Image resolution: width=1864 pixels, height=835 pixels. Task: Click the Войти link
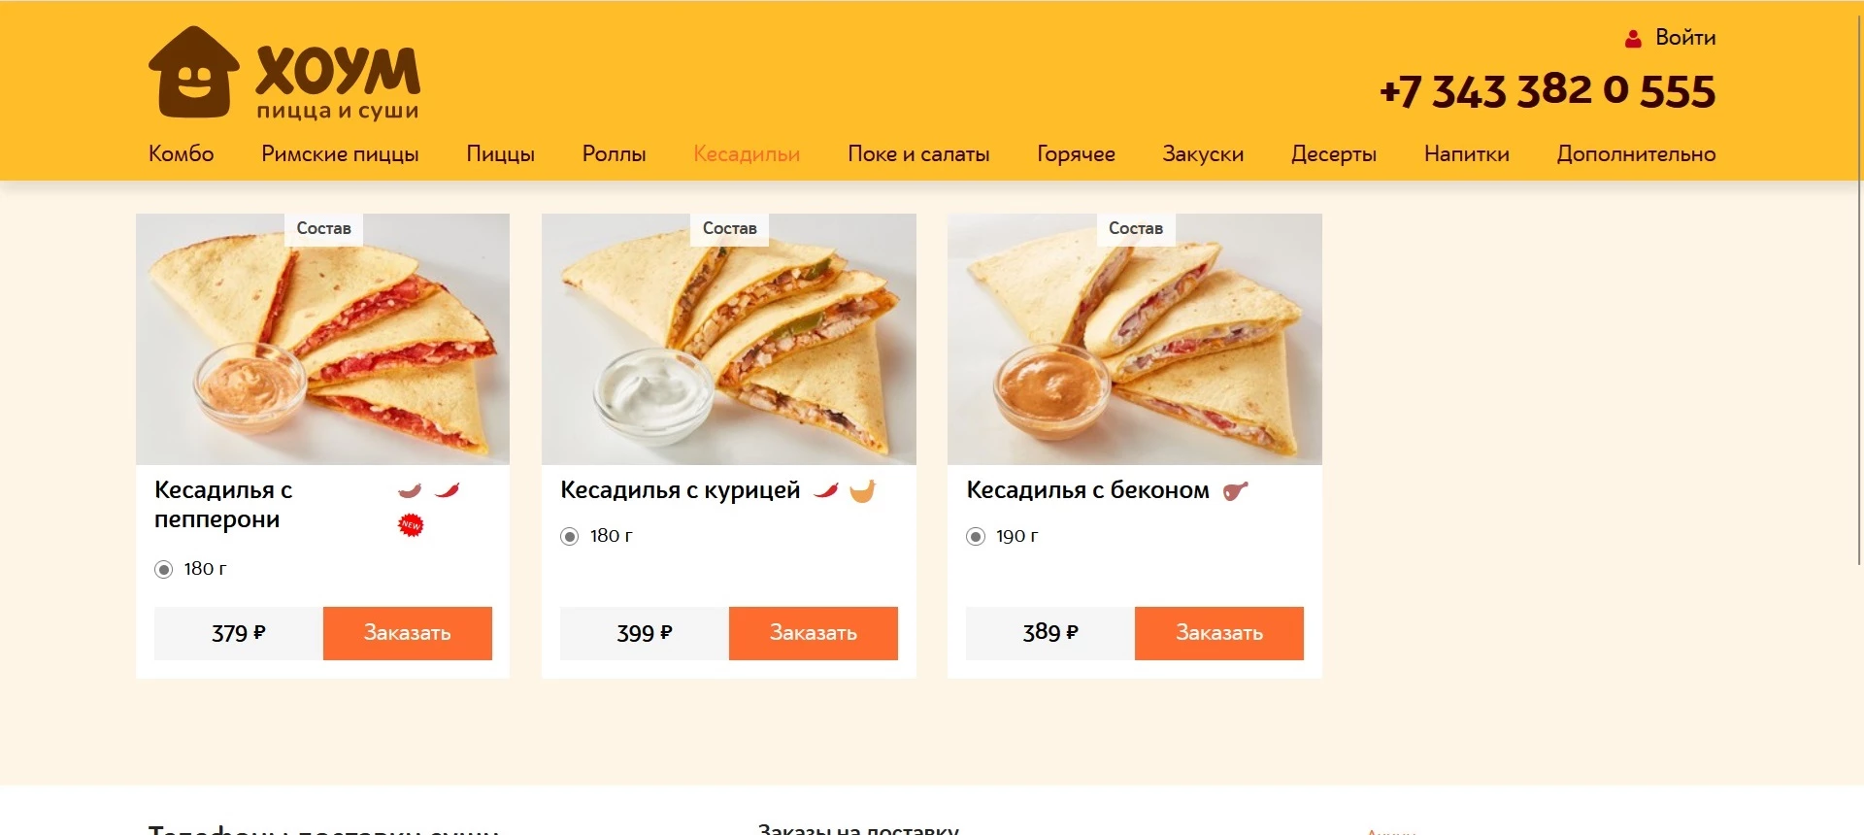click(x=1685, y=39)
